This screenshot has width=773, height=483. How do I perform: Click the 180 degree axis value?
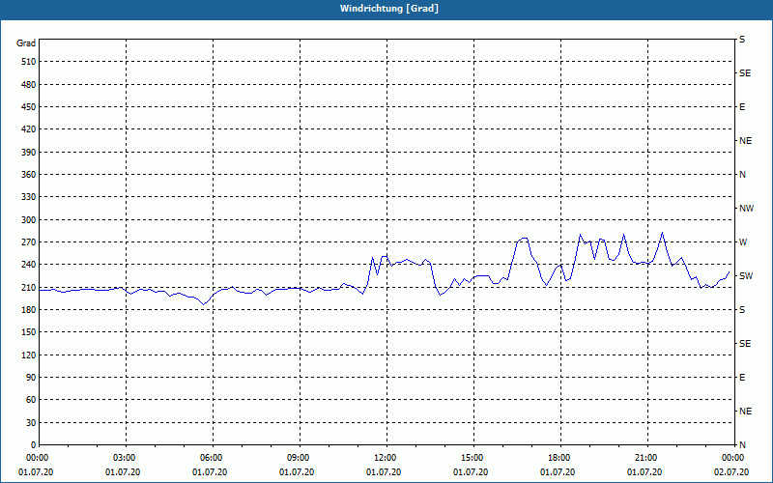[x=28, y=310]
